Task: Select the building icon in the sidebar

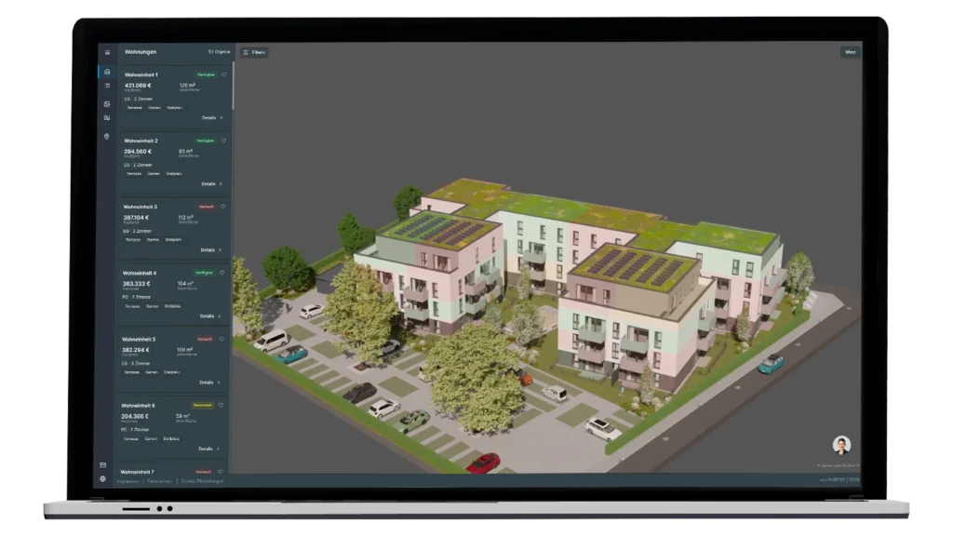Action: click(106, 120)
